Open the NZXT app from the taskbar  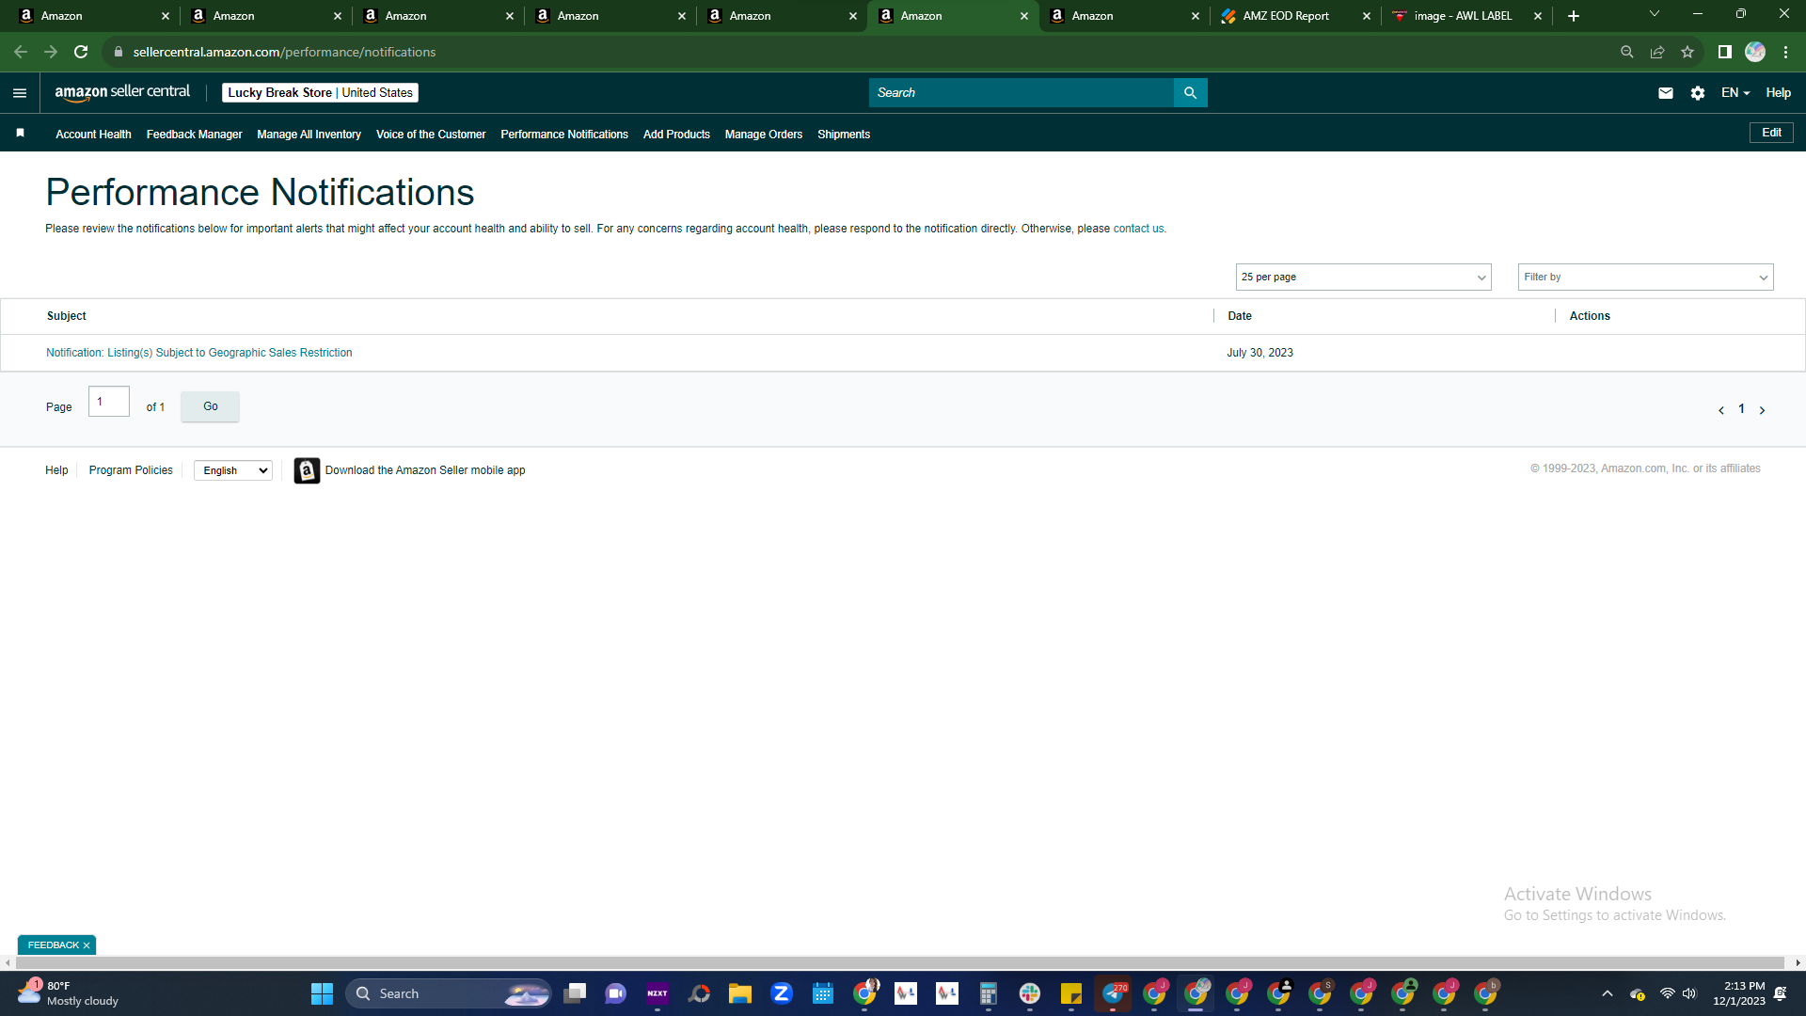pos(657,993)
